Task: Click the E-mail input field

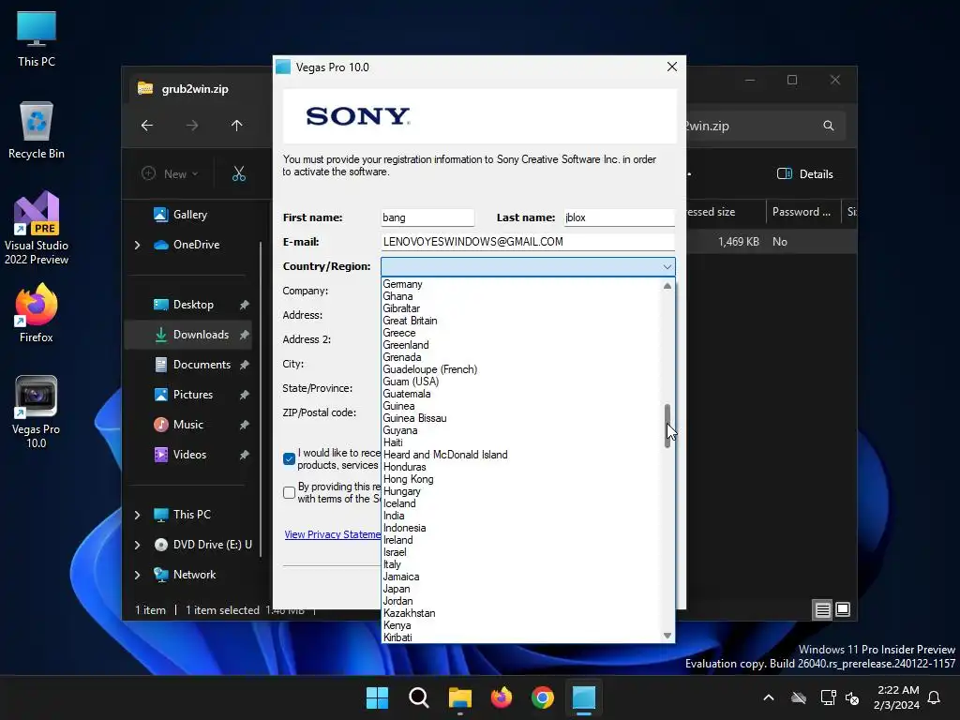Action: pos(528,242)
